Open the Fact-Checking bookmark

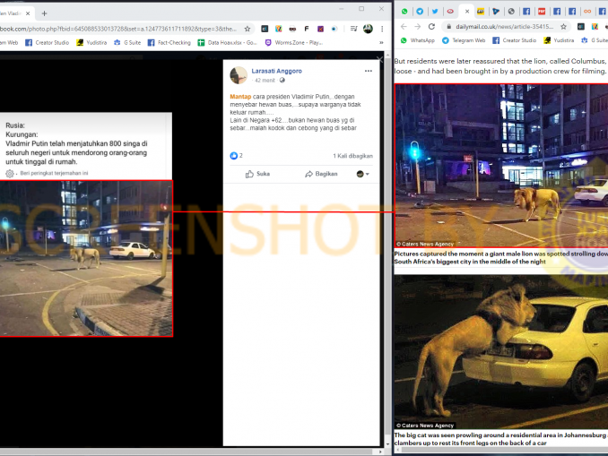coord(169,43)
